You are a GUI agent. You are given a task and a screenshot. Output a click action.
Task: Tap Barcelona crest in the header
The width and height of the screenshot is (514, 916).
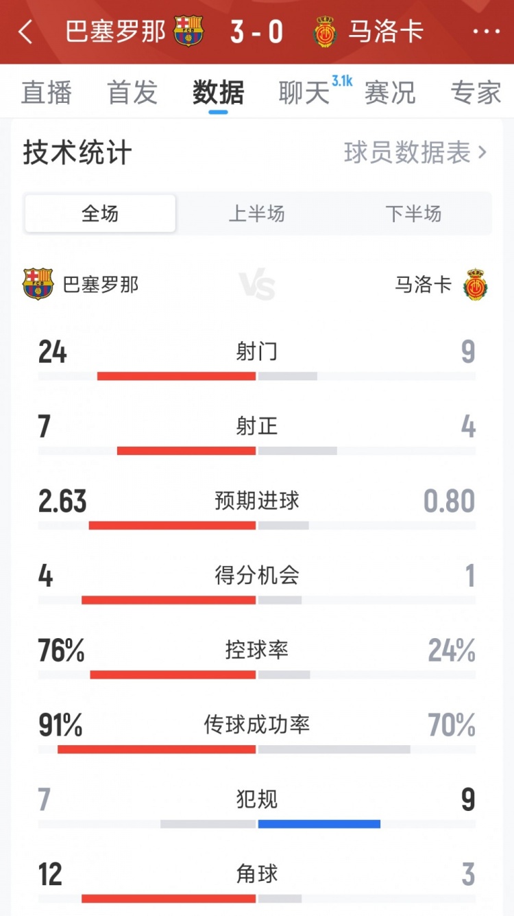click(188, 32)
